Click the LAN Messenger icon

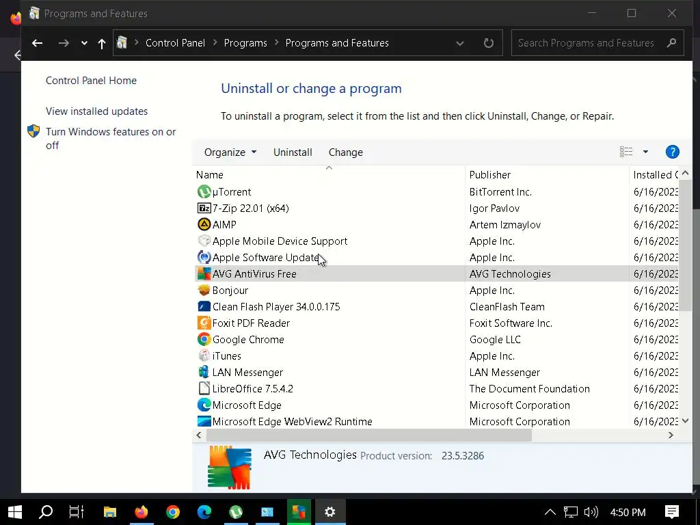point(204,373)
